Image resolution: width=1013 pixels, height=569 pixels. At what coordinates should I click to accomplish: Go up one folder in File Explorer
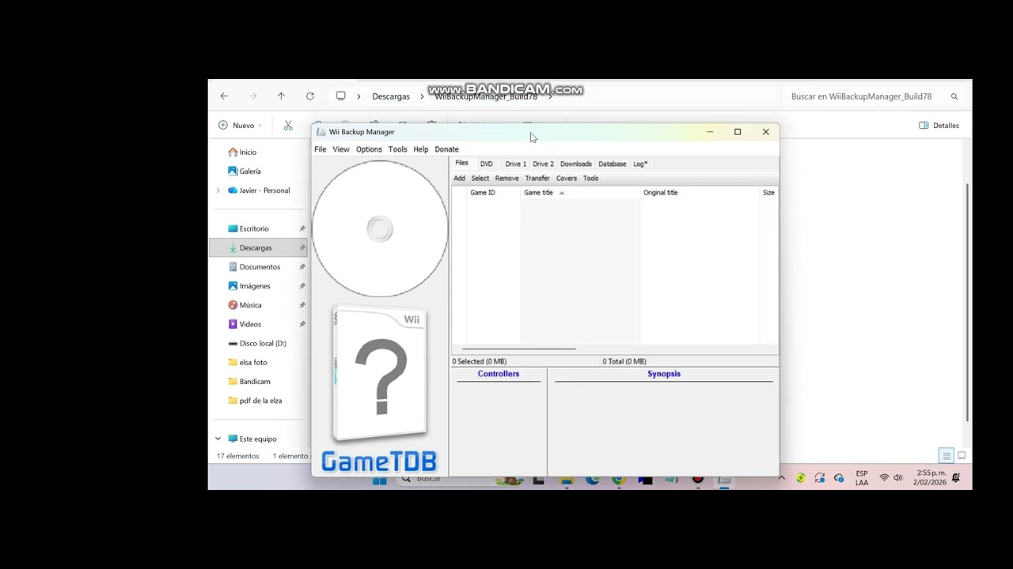(x=281, y=96)
